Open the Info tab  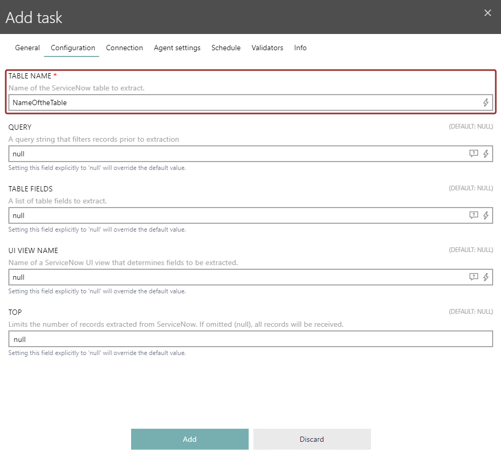[x=300, y=48]
